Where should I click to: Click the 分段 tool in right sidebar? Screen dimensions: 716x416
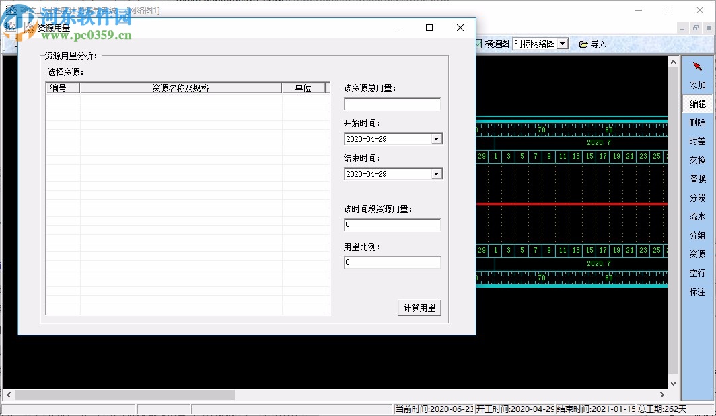click(x=697, y=198)
